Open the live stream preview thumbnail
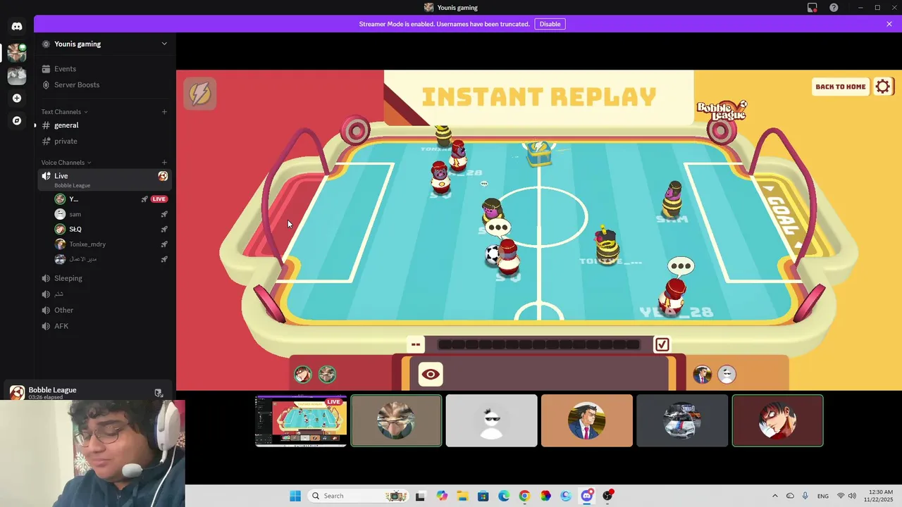 pyautogui.click(x=301, y=421)
